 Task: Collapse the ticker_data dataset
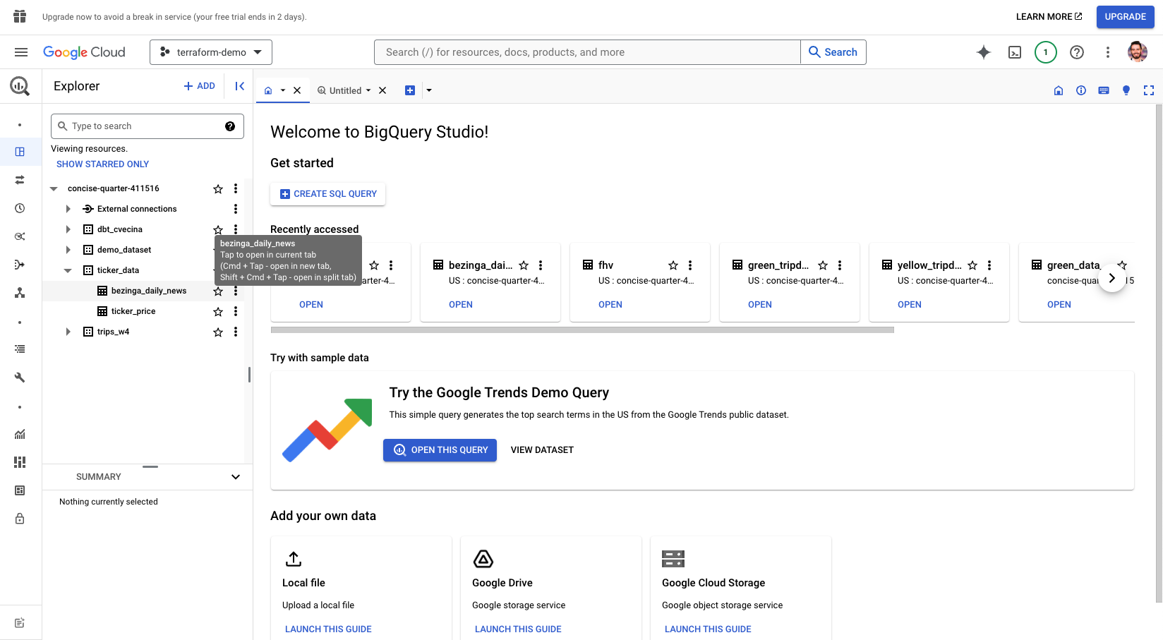pyautogui.click(x=68, y=270)
